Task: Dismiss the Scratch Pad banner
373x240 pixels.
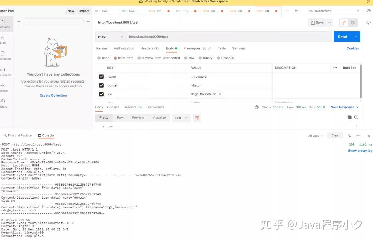Action: [369, 2]
